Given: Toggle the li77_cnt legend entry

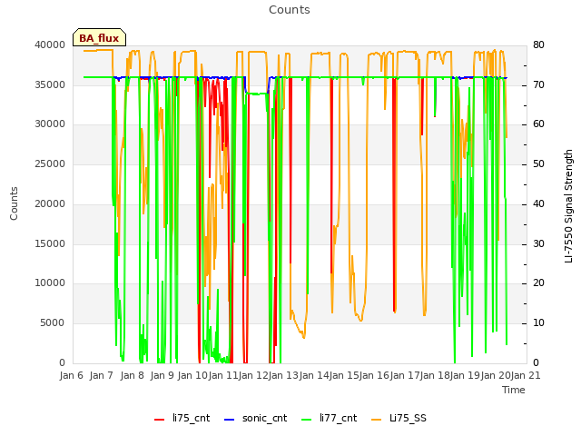Looking at the screenshot, I should click(329, 419).
